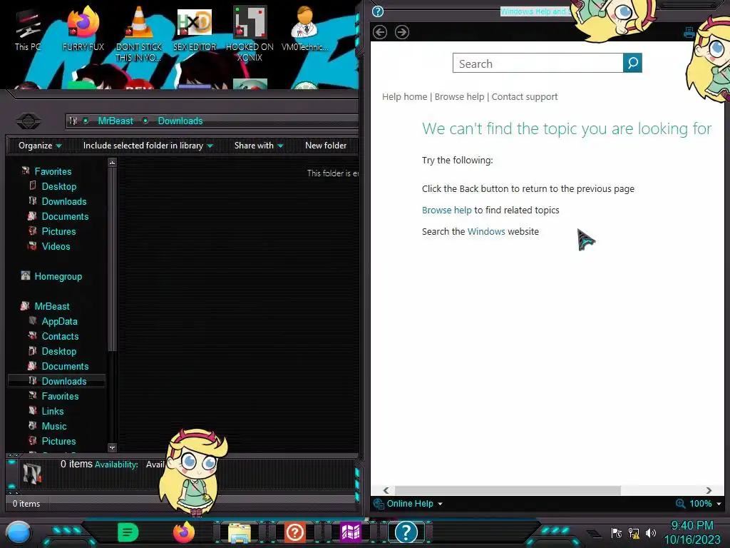
Task: Select Homegroup in navigation pane
Action: tap(58, 276)
